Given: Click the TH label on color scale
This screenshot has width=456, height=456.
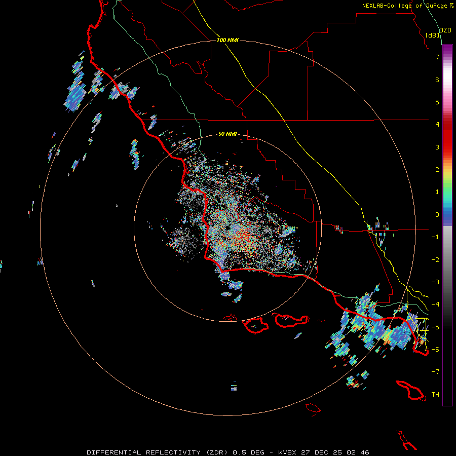Looking at the screenshot, I should pyautogui.click(x=435, y=395).
